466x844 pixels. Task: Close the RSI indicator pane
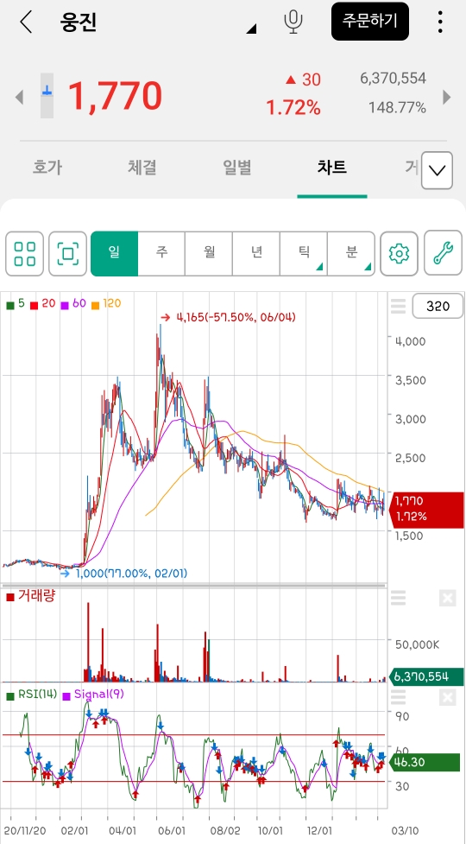447,698
